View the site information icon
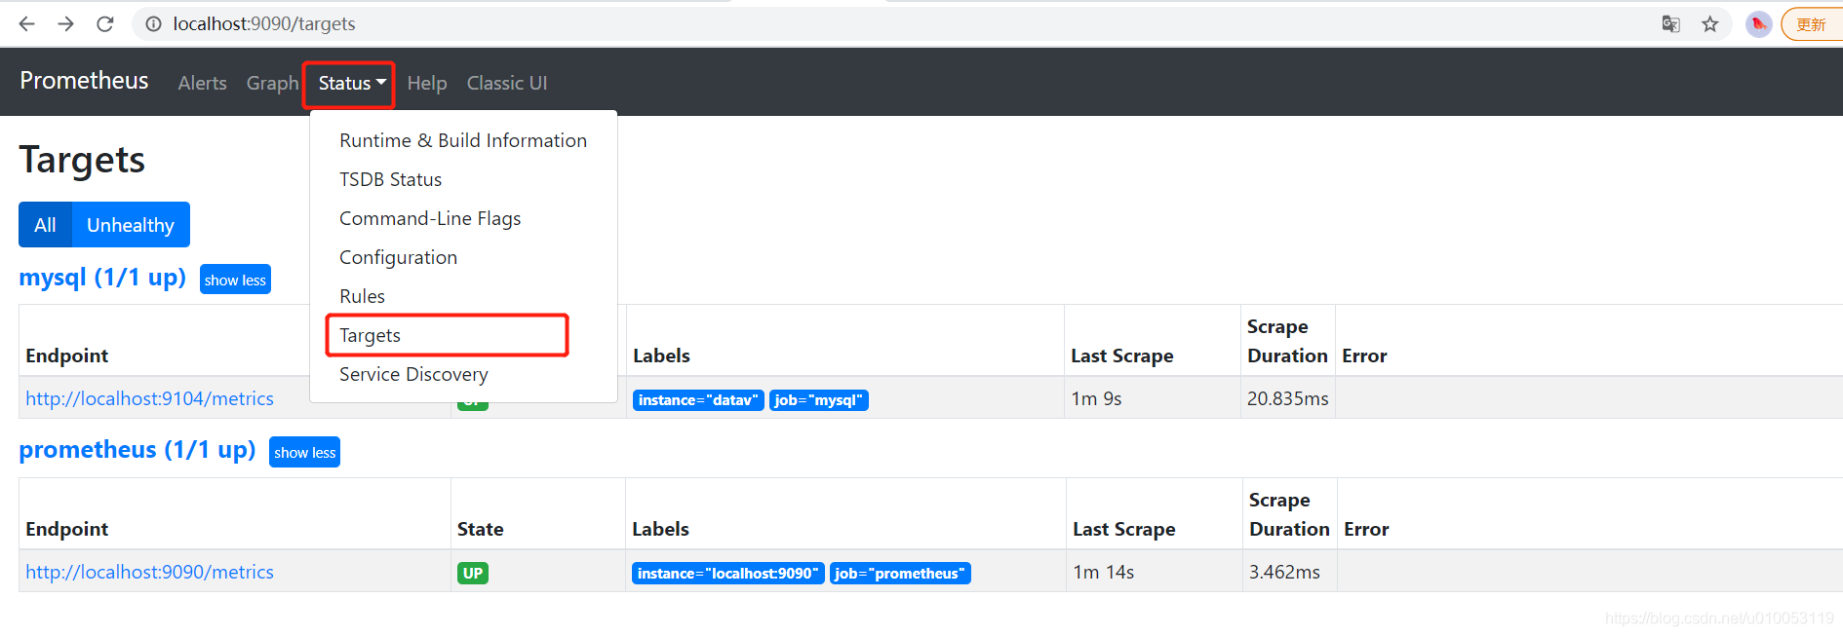 point(153,23)
